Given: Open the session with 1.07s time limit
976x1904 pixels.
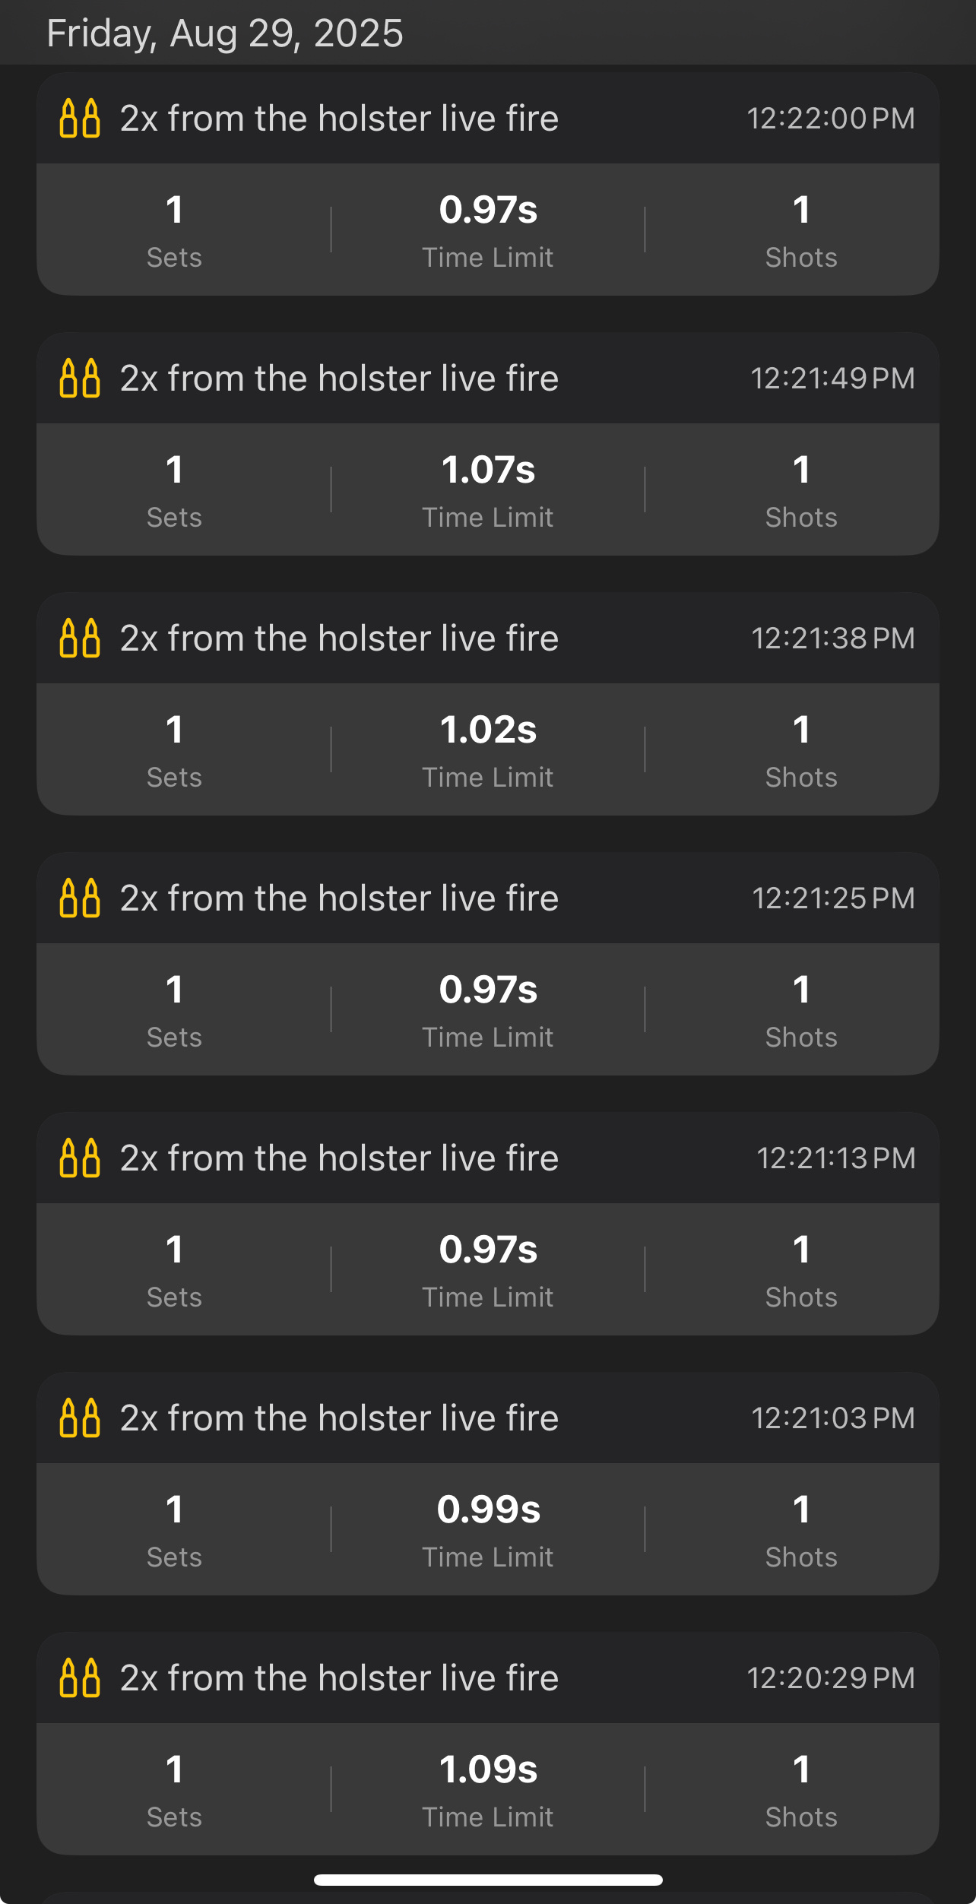Looking at the screenshot, I should point(488,444).
